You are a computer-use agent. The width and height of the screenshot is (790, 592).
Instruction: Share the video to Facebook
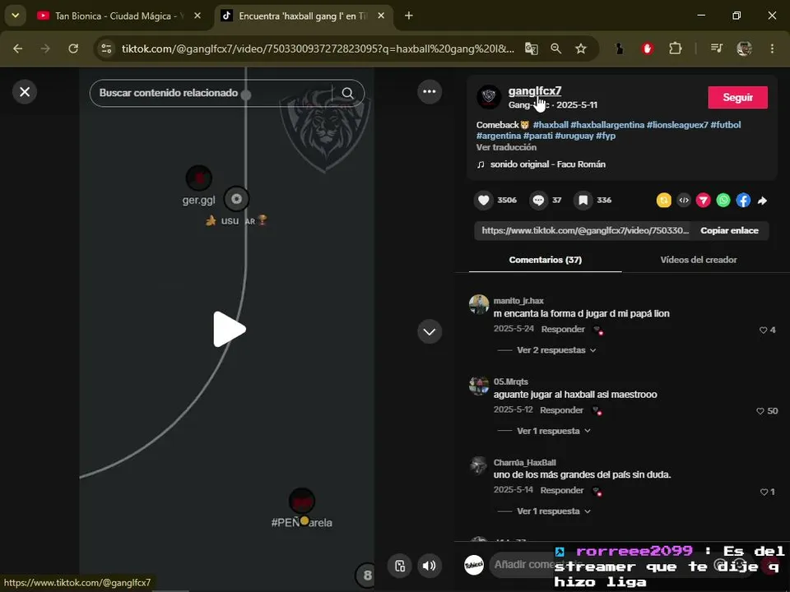pos(743,201)
